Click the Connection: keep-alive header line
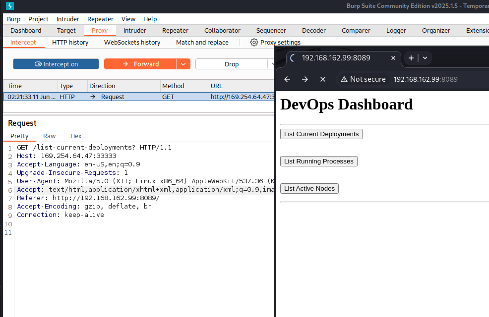The height and width of the screenshot is (317, 489). click(61, 214)
